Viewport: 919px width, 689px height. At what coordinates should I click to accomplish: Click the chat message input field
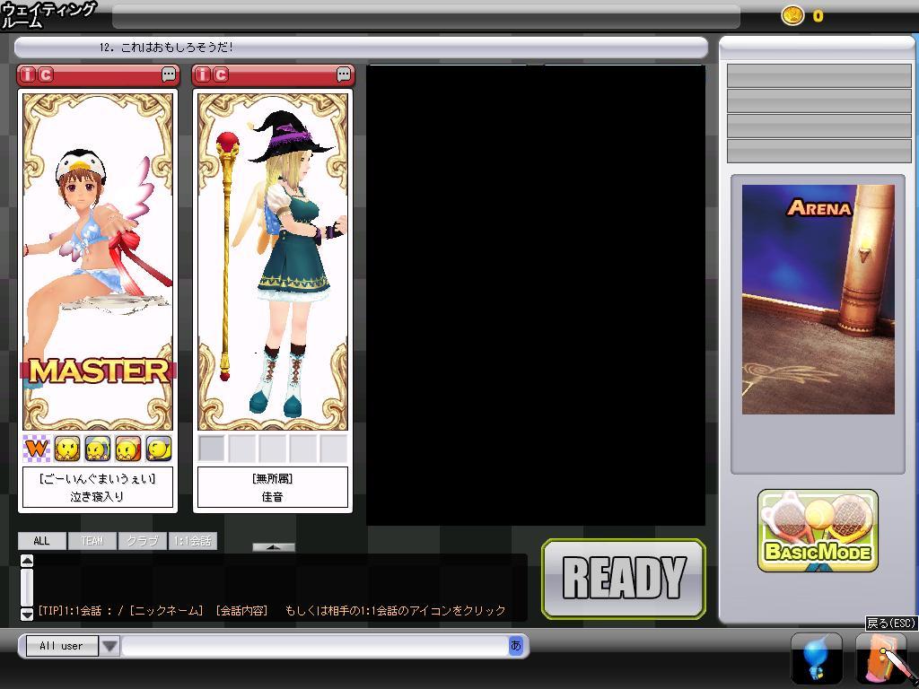[314, 646]
